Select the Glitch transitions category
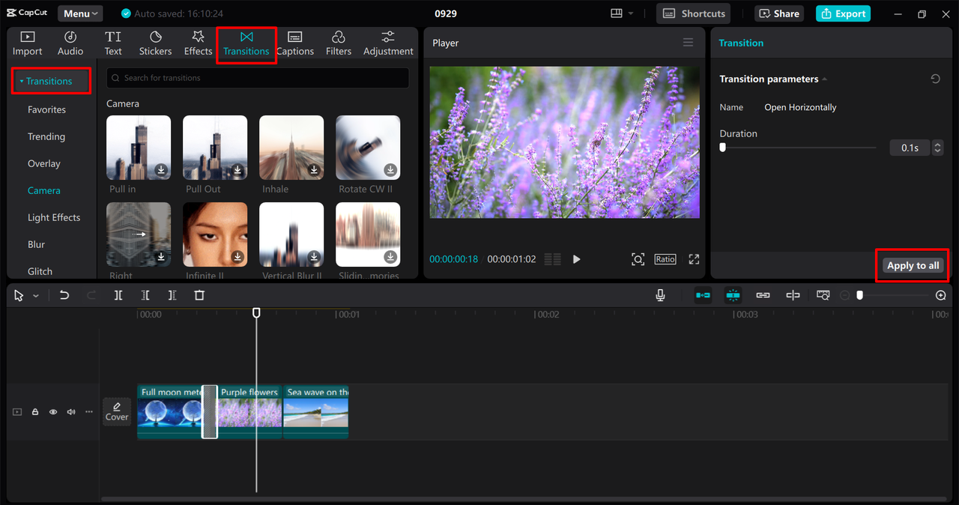 40,271
